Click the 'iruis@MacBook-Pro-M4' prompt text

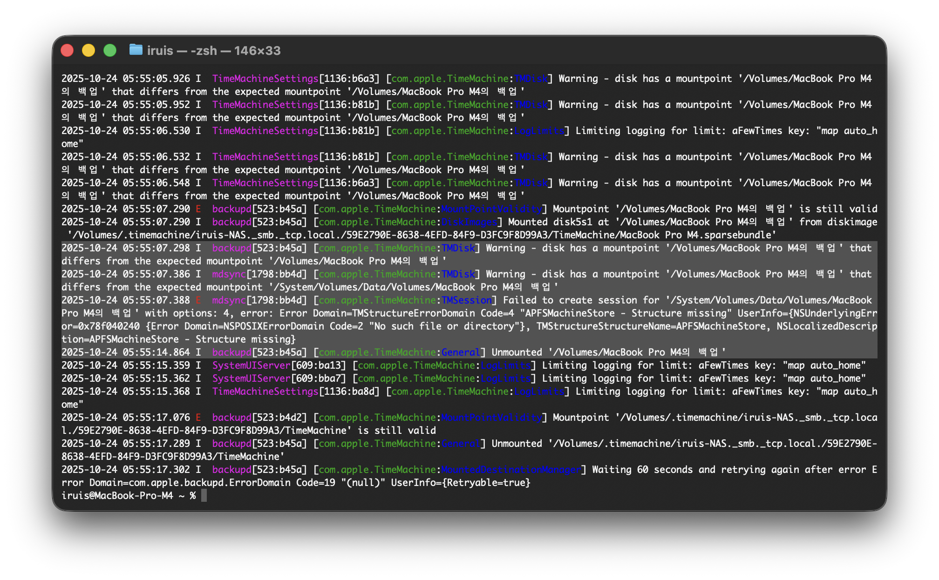pos(117,496)
